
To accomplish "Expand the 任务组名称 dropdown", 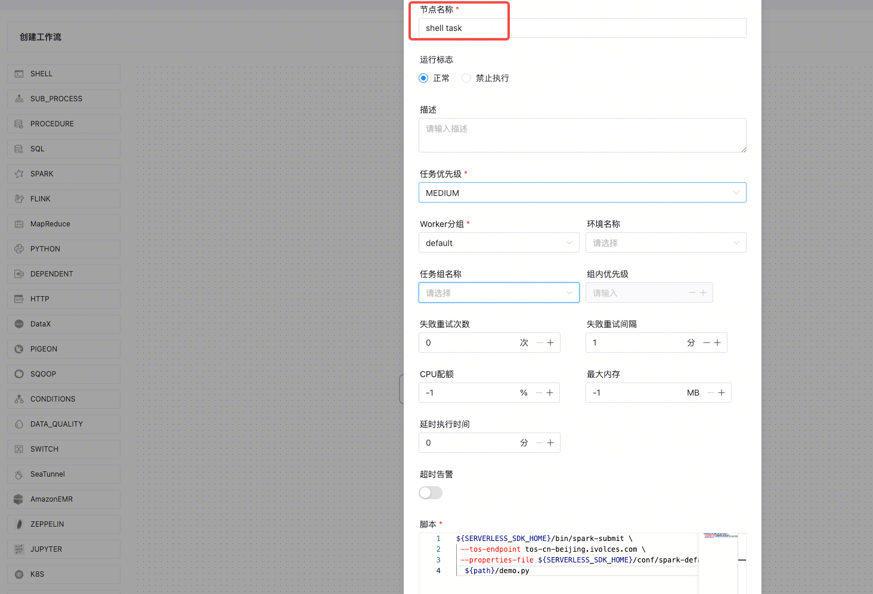I will 499,293.
